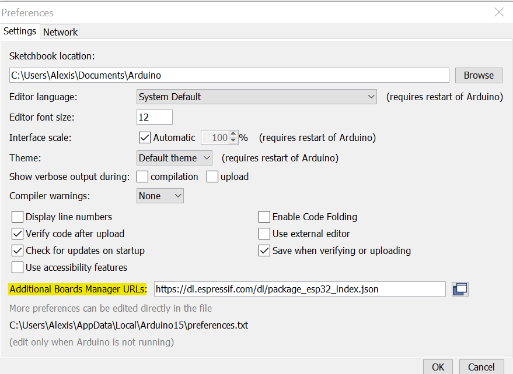Uncheck Verify code after upload
This screenshot has width=513, height=374.
pos(18,234)
